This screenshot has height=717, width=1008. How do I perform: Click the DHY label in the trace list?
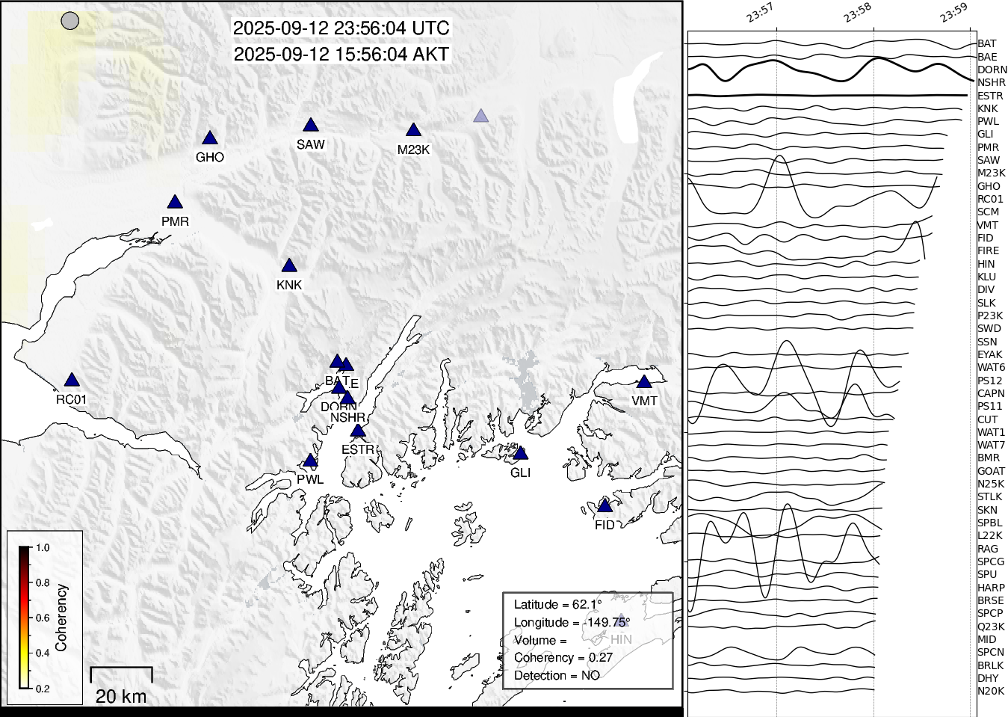coord(987,679)
